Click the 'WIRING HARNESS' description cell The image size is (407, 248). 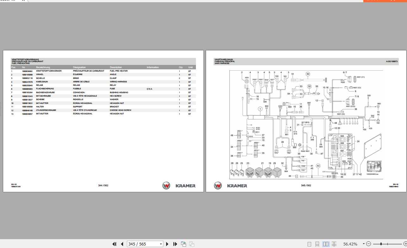point(118,82)
